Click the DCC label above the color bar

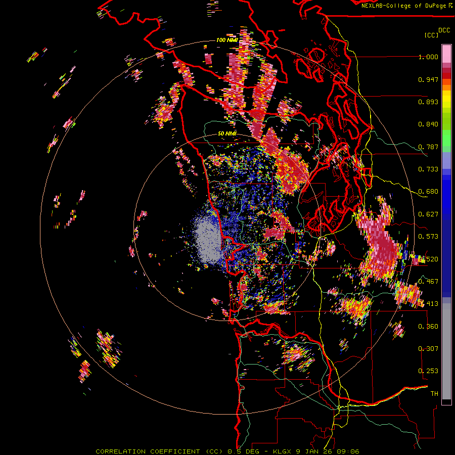[x=444, y=30]
